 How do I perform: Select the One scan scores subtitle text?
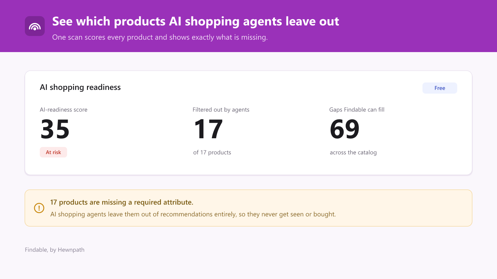coord(160,38)
